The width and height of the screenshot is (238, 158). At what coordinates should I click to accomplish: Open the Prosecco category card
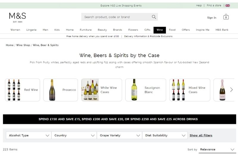61,90
